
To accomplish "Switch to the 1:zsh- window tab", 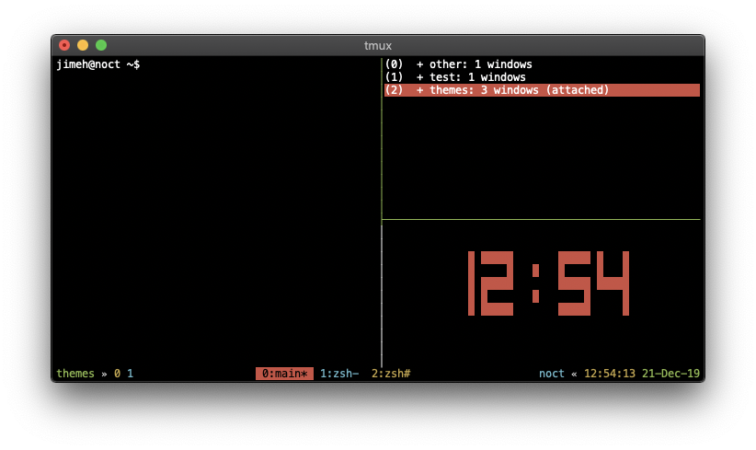I will coord(339,374).
